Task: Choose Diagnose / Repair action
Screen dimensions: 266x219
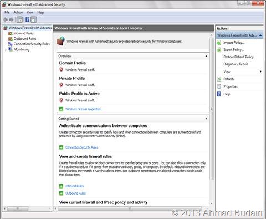Action: (x=236, y=64)
